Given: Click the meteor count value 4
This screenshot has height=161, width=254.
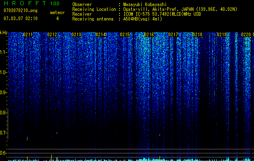Looking at the screenshot, I should tap(57, 19).
